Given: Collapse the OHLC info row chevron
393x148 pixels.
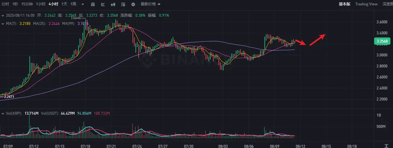Looking at the screenshot, I should pyautogui.click(x=3, y=15).
